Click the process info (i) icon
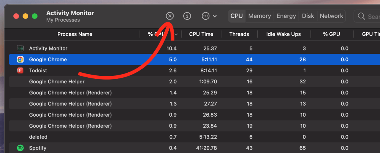The height and width of the screenshot is (153, 380). point(187,16)
